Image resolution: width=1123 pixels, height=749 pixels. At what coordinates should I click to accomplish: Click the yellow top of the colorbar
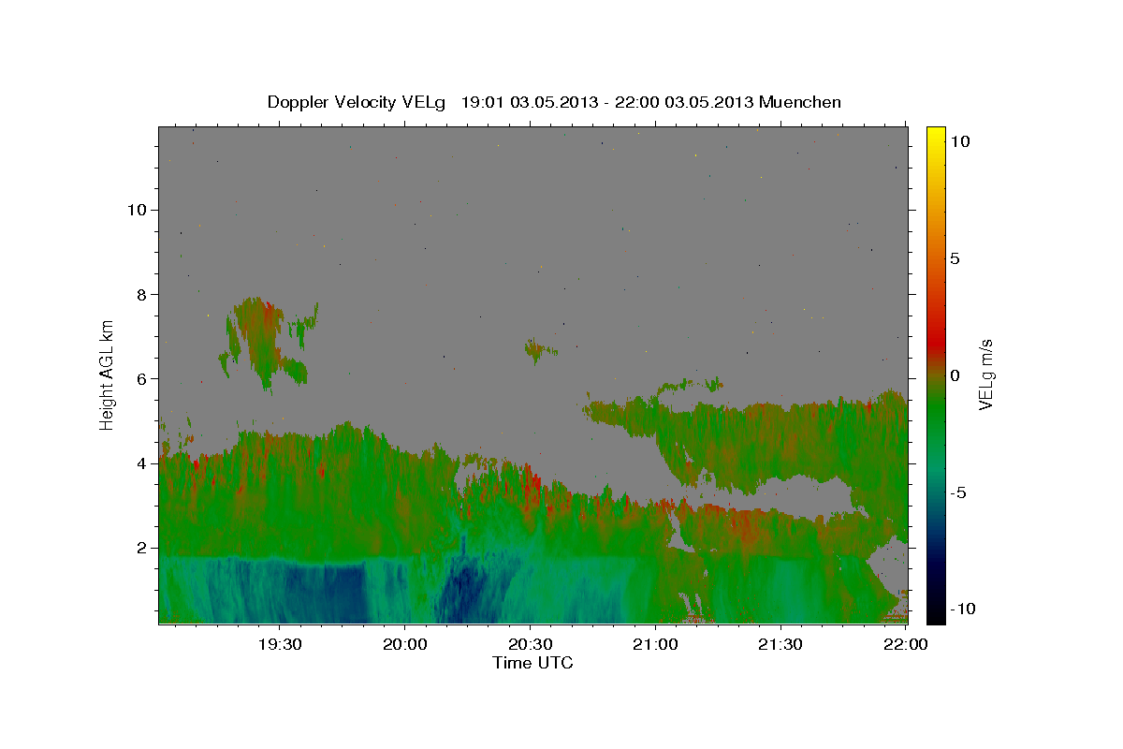click(x=936, y=136)
